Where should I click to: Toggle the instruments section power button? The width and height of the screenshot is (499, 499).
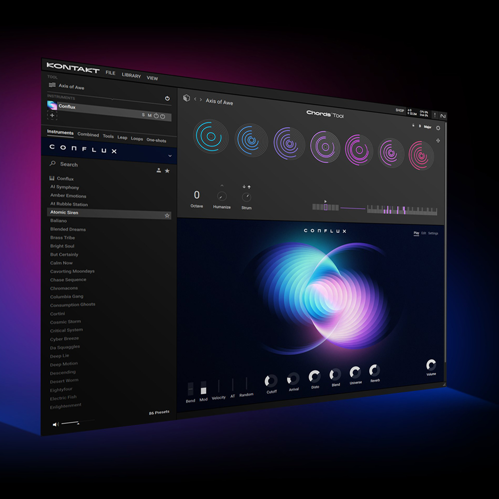[x=167, y=98]
